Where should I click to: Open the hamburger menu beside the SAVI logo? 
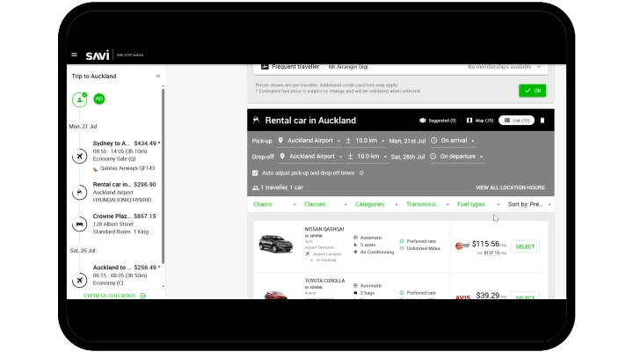pyautogui.click(x=75, y=55)
